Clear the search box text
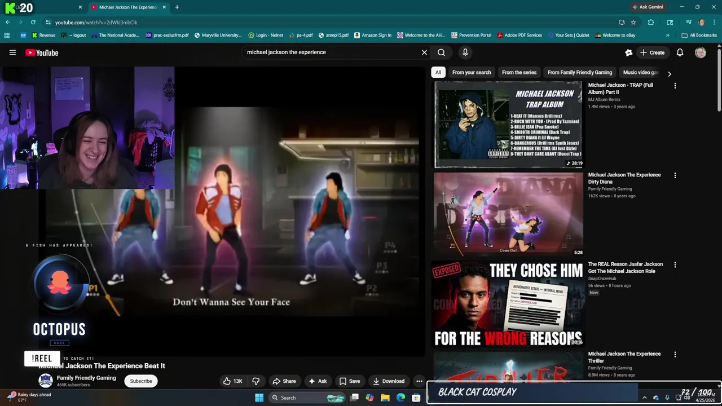 (x=424, y=52)
